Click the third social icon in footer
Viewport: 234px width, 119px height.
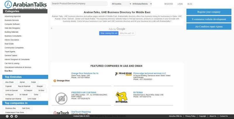[x=16, y=116]
